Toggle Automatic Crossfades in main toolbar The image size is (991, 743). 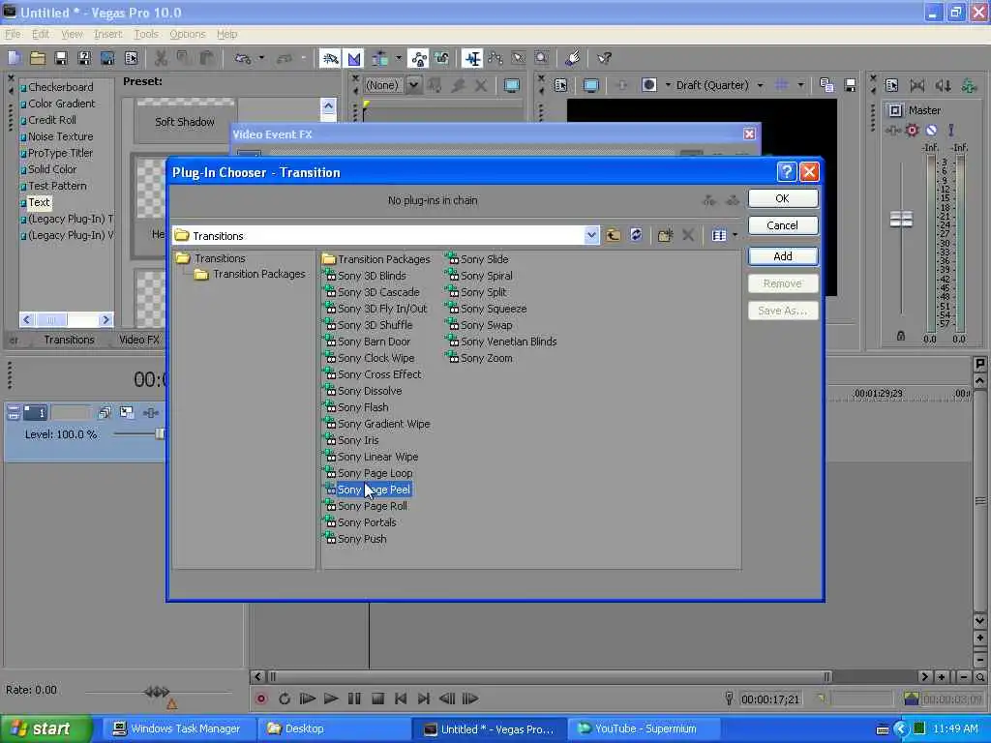[x=354, y=58]
